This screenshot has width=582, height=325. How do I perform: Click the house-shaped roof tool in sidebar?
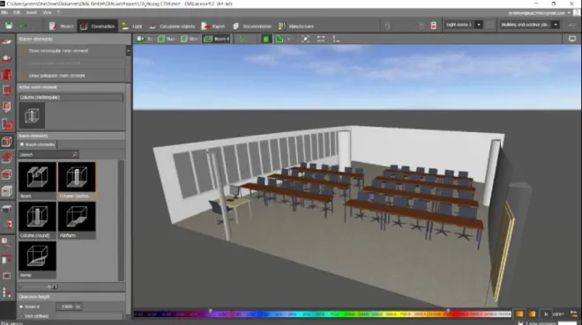(7, 159)
